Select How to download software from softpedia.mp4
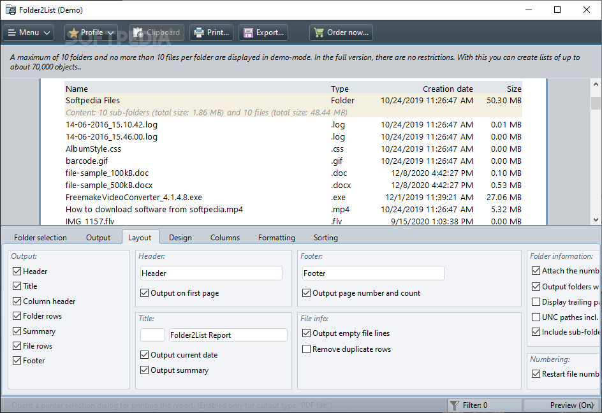602x413 pixels. click(x=293, y=209)
